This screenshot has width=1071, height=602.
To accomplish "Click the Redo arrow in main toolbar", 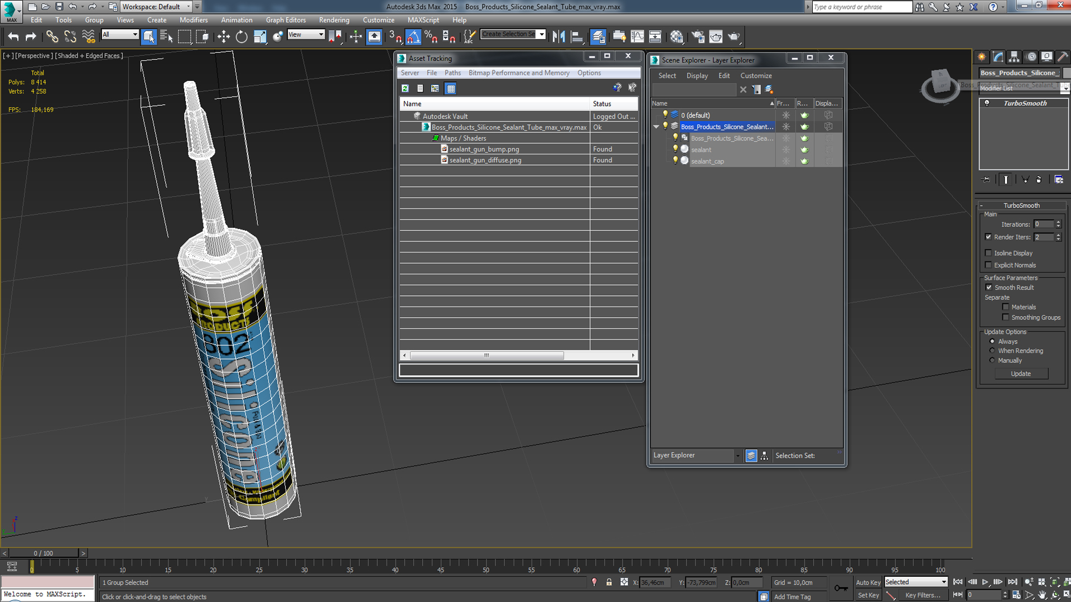I will click(x=31, y=37).
